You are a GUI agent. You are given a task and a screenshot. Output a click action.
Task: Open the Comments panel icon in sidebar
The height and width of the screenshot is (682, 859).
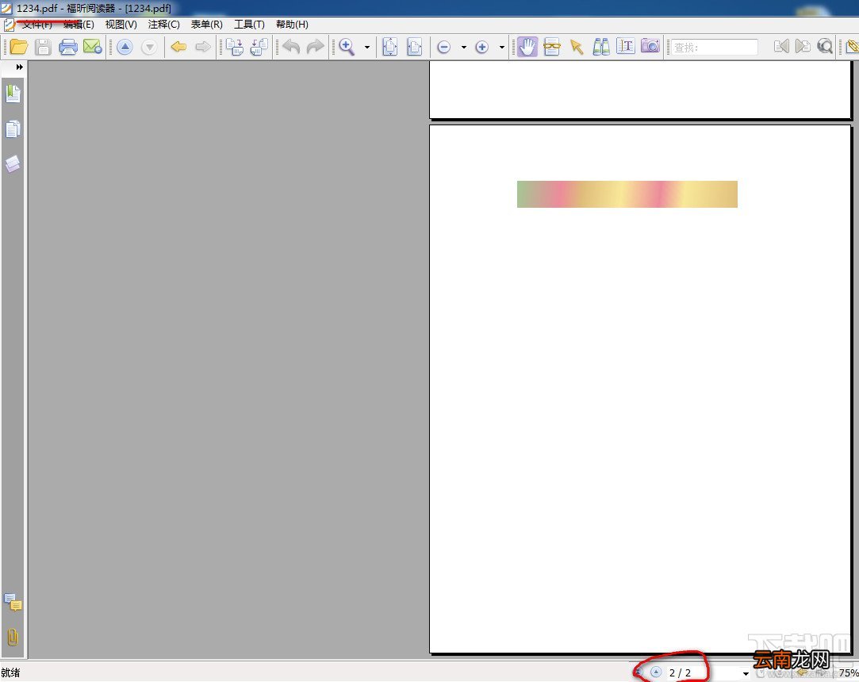13,603
